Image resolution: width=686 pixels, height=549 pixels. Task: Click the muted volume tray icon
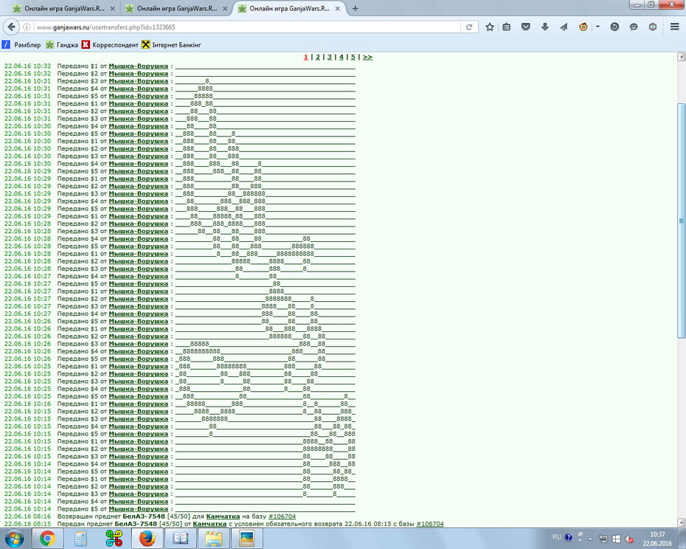pyautogui.click(x=629, y=539)
